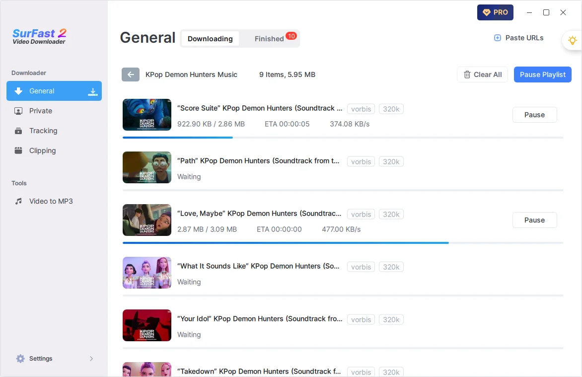This screenshot has height=377, width=582.
Task: Click "KPop Demon Hunters Music" playlist name
Action: coord(191,75)
